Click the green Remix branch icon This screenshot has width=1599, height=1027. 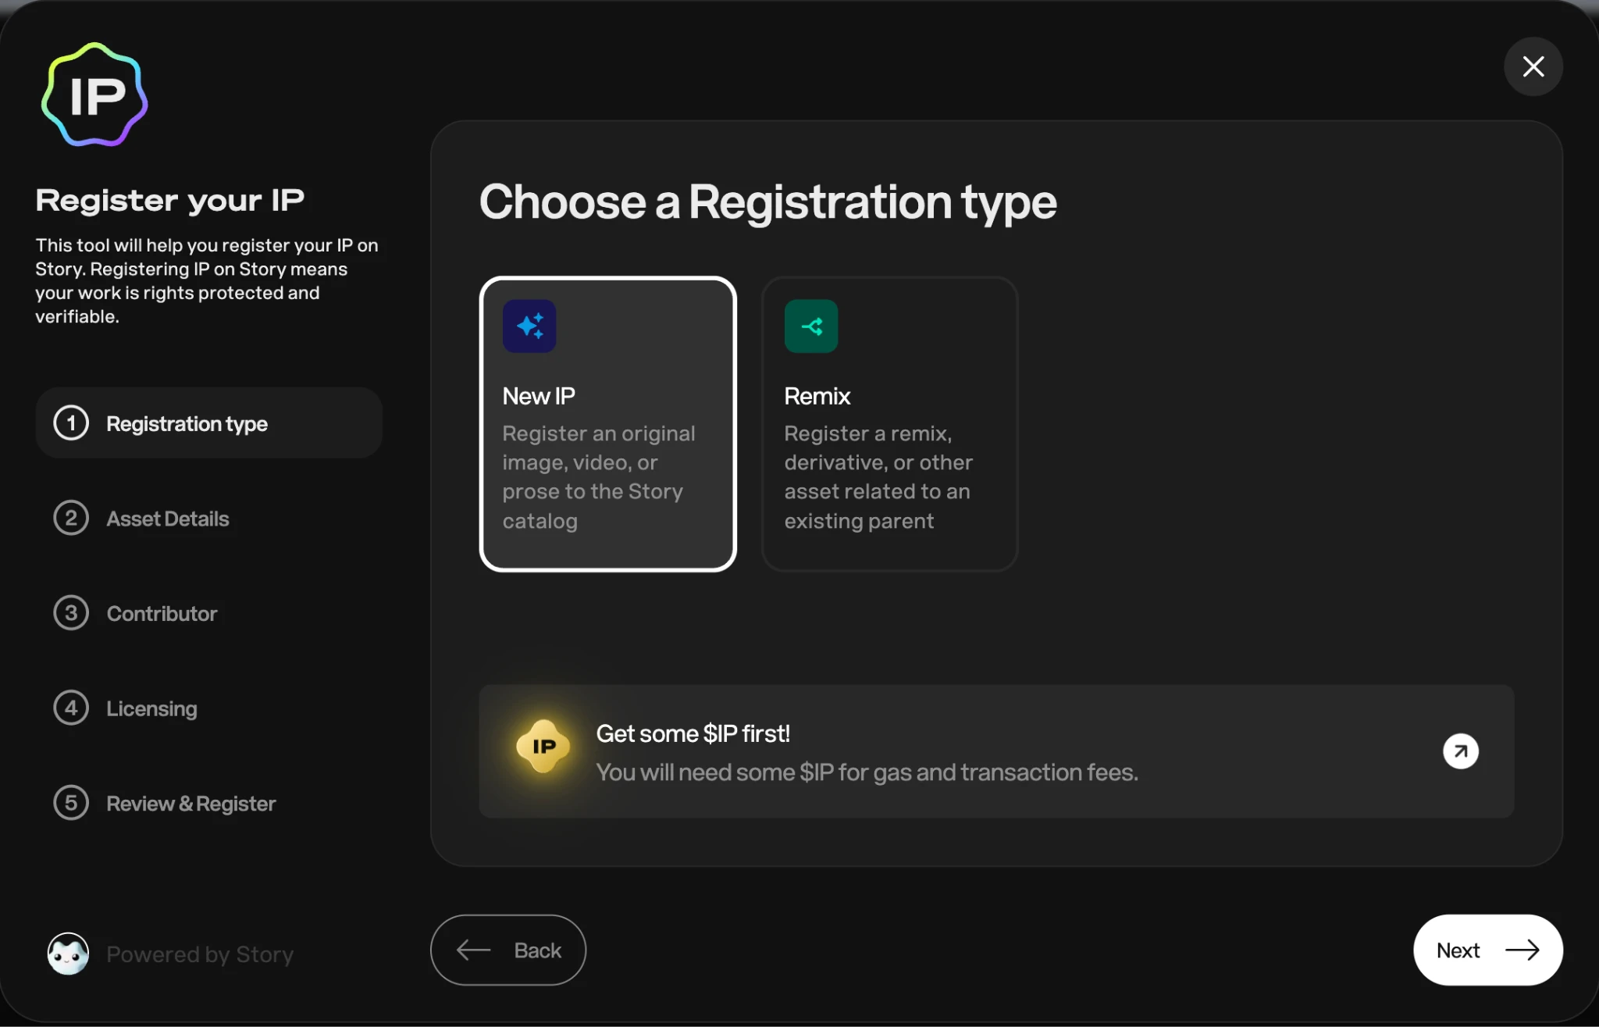[x=811, y=326]
